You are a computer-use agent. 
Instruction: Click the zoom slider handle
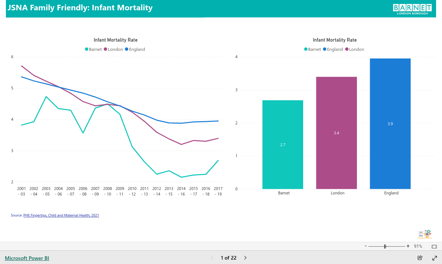385,246
